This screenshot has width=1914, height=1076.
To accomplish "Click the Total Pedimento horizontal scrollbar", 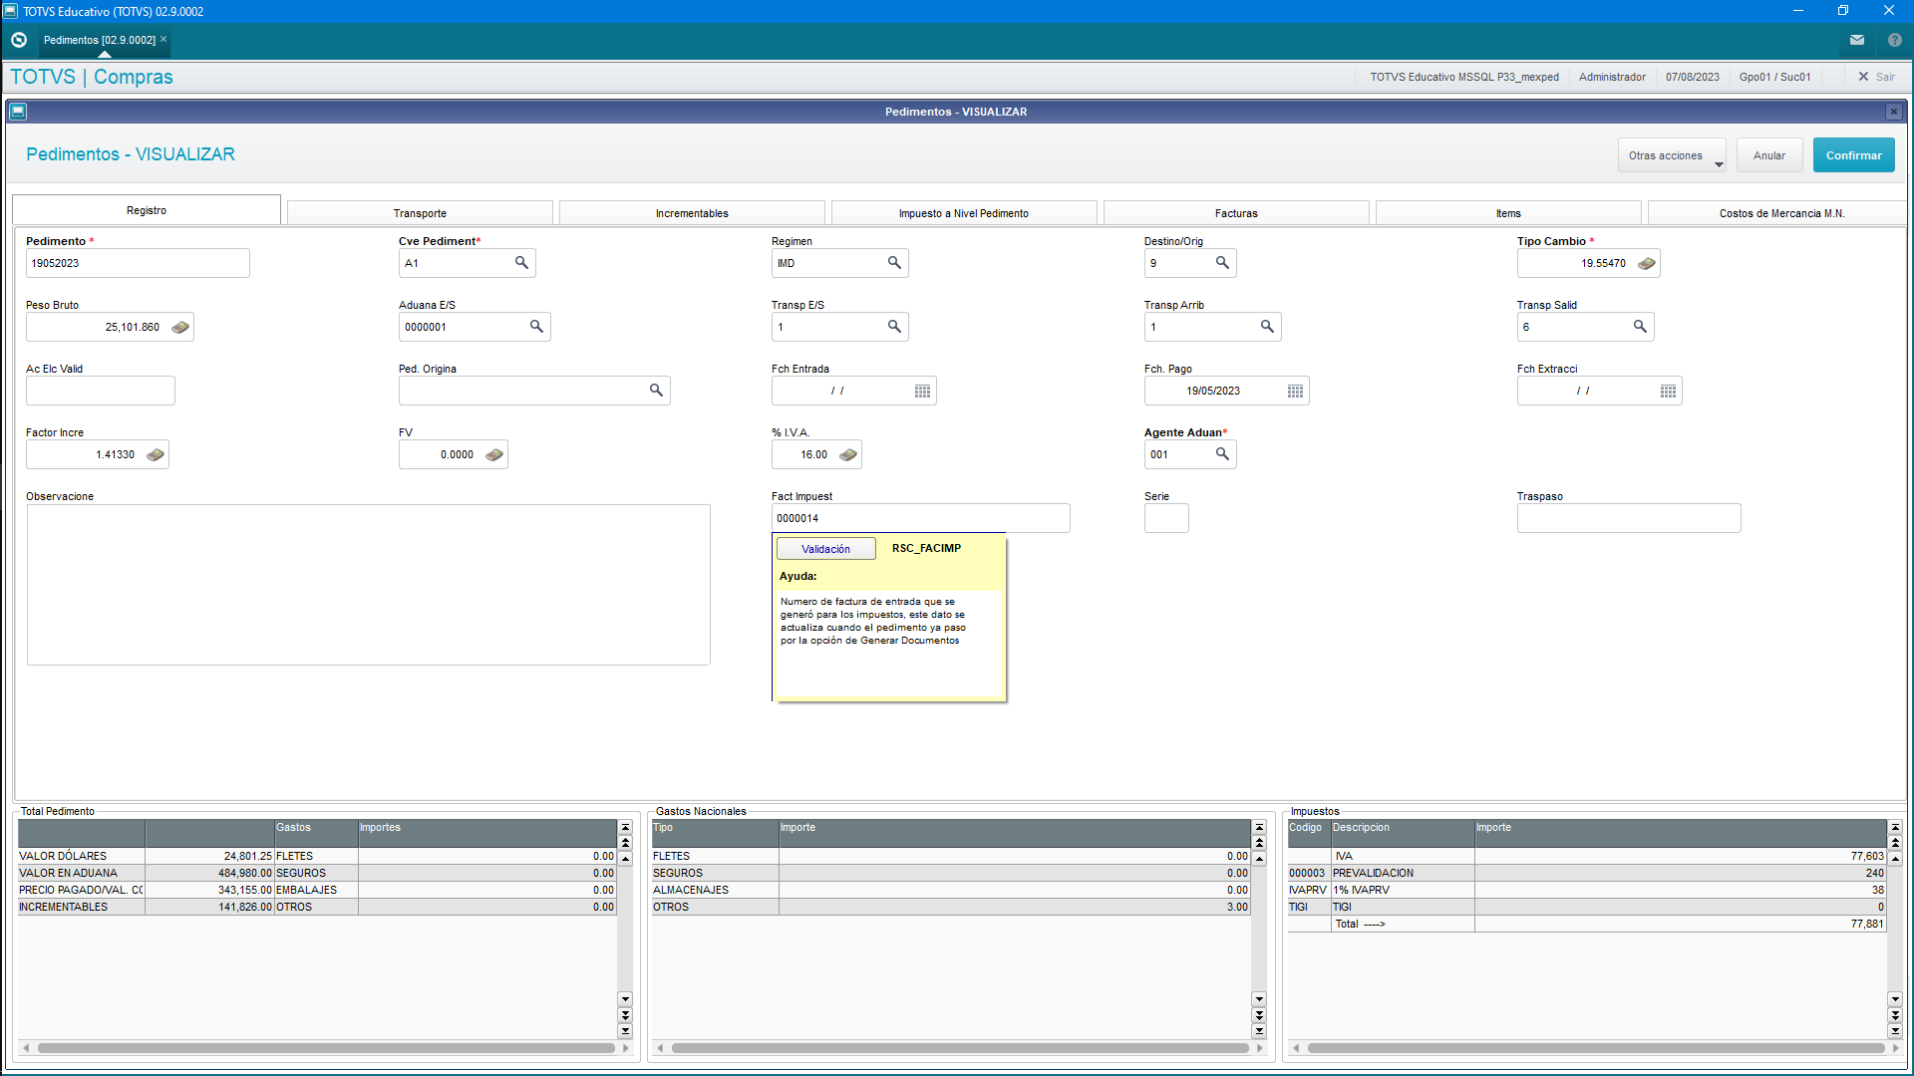I will coord(326,1048).
